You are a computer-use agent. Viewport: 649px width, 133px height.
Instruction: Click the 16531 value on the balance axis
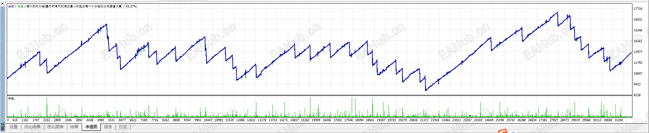click(x=638, y=20)
